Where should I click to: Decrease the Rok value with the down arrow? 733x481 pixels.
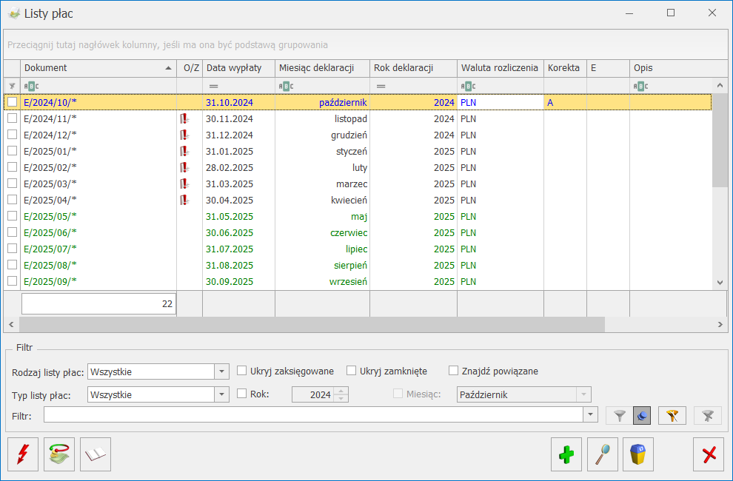[341, 398]
